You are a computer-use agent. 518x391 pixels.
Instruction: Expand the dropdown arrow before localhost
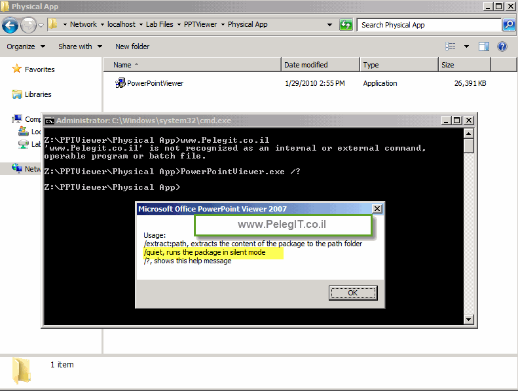(x=102, y=25)
